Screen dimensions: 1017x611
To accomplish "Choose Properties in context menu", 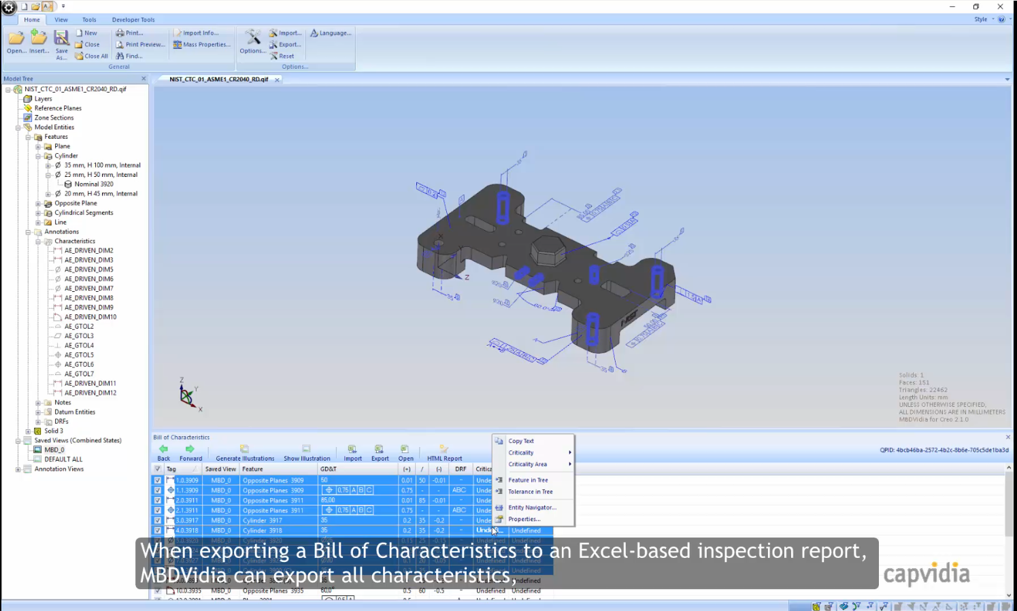I will pos(533,519).
